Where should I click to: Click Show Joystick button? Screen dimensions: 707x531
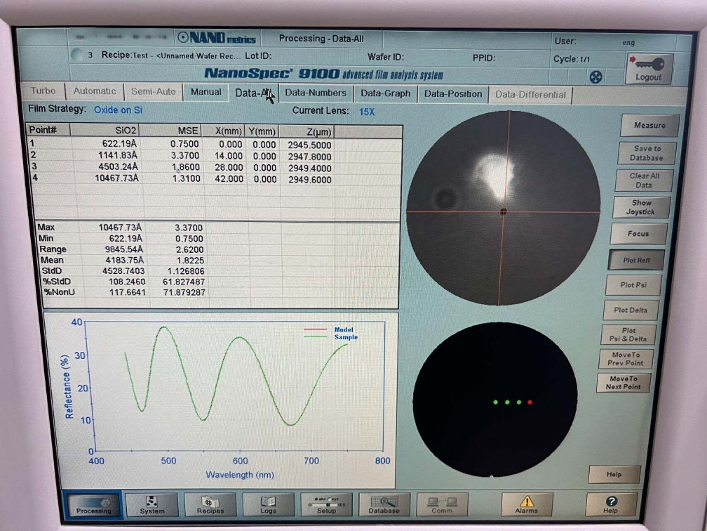click(x=641, y=207)
